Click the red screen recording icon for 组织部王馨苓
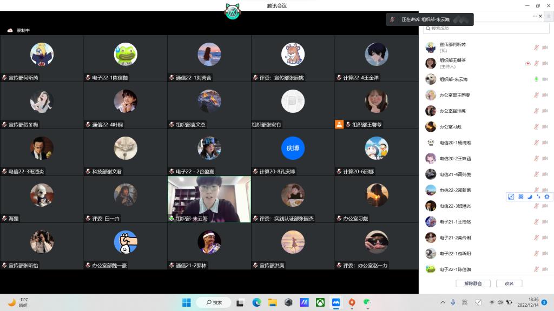This screenshot has width=554, height=311. point(527,64)
